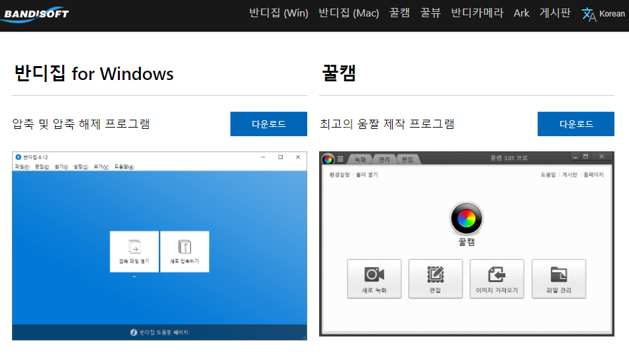Click the 반디집 for Windows heading

click(94, 73)
